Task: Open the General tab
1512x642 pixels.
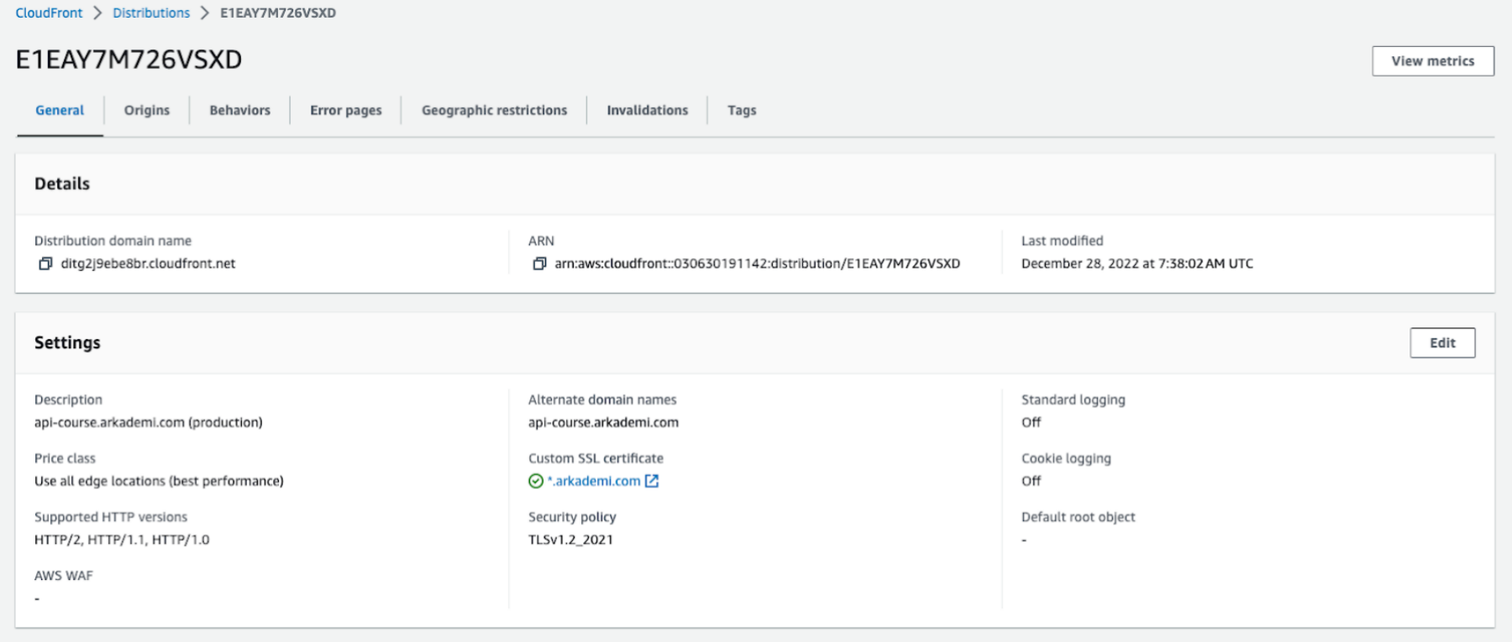Action: pos(60,110)
